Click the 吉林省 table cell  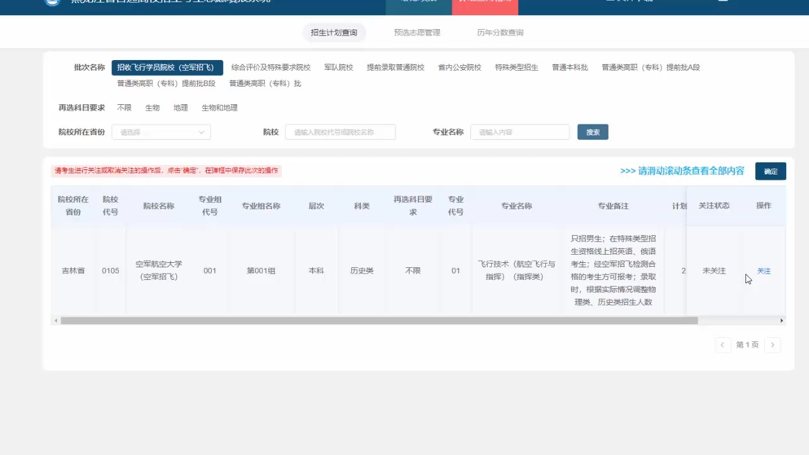[73, 271]
